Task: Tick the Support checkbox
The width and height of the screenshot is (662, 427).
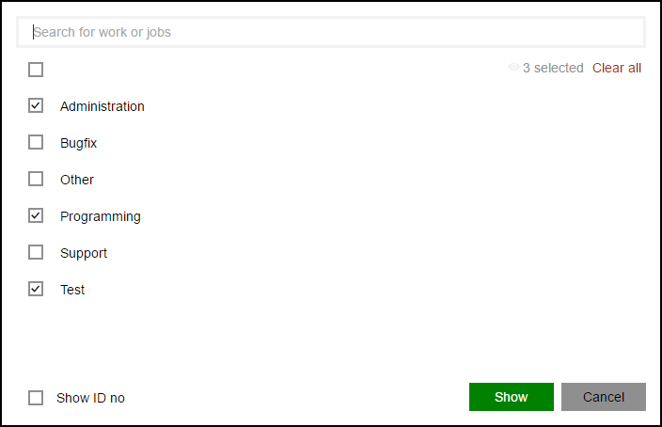Action: point(36,253)
